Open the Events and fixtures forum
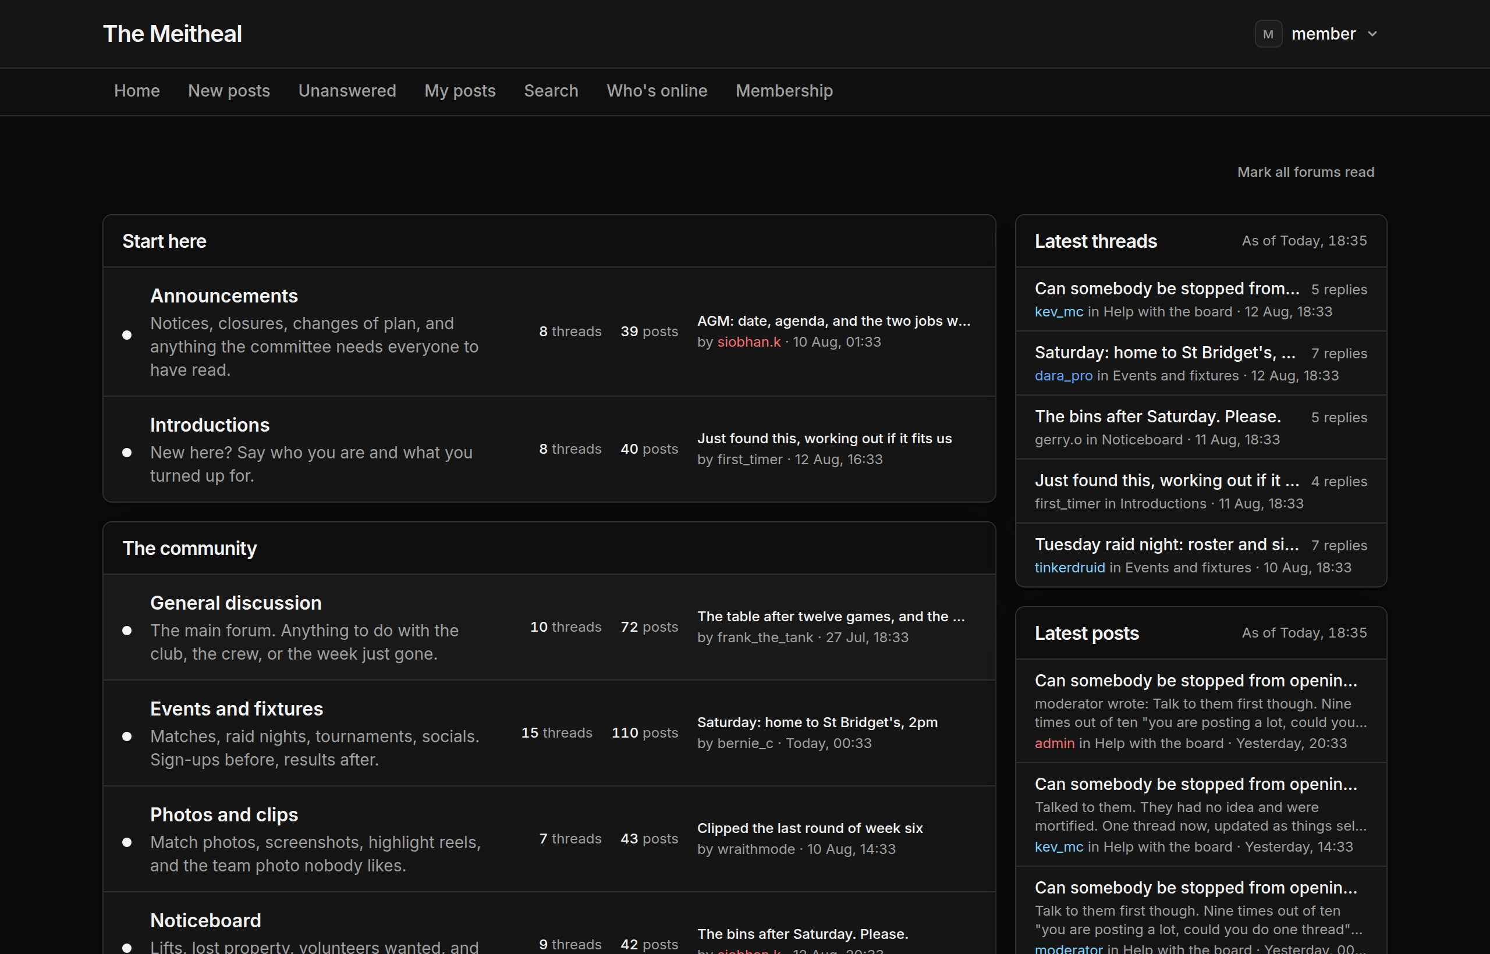 (x=236, y=709)
